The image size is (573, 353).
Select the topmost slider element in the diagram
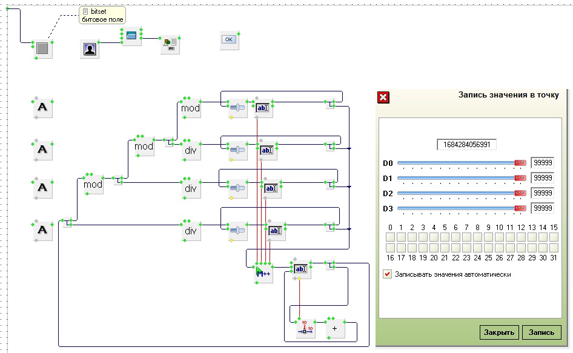(x=238, y=108)
